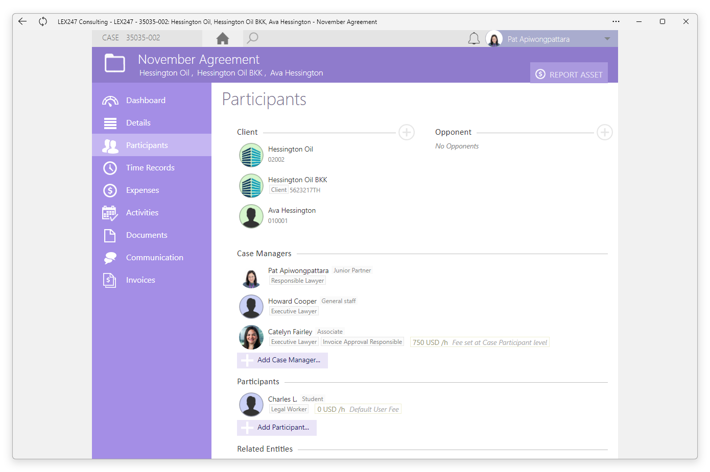Click Hessington Oil BKK building icon

click(251, 186)
